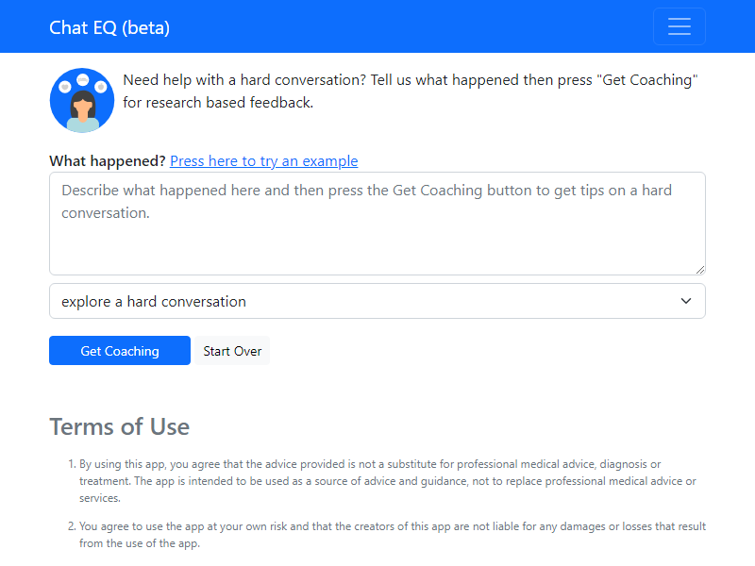Screen dimensions: 755x566
Task: Click the first terms item about medical advice
Action: click(387, 481)
